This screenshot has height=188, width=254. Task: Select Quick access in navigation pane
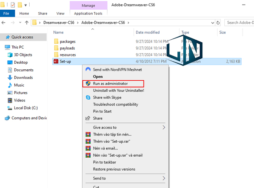pos(23,37)
